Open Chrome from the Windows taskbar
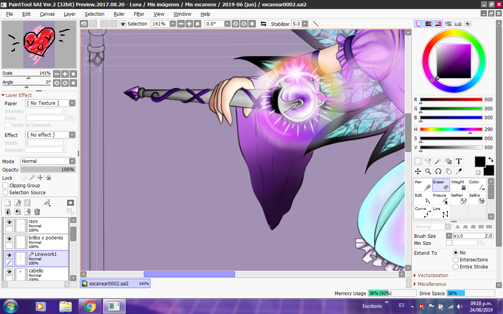The height and width of the screenshot is (314, 503). [x=90, y=306]
